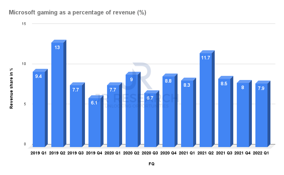Select the '2019 Q2' x-axis label

57,153
